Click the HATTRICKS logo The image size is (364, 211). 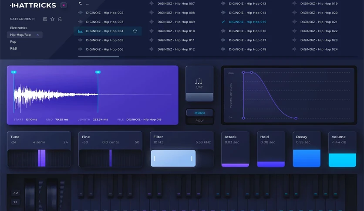pyautogui.click(x=33, y=5)
